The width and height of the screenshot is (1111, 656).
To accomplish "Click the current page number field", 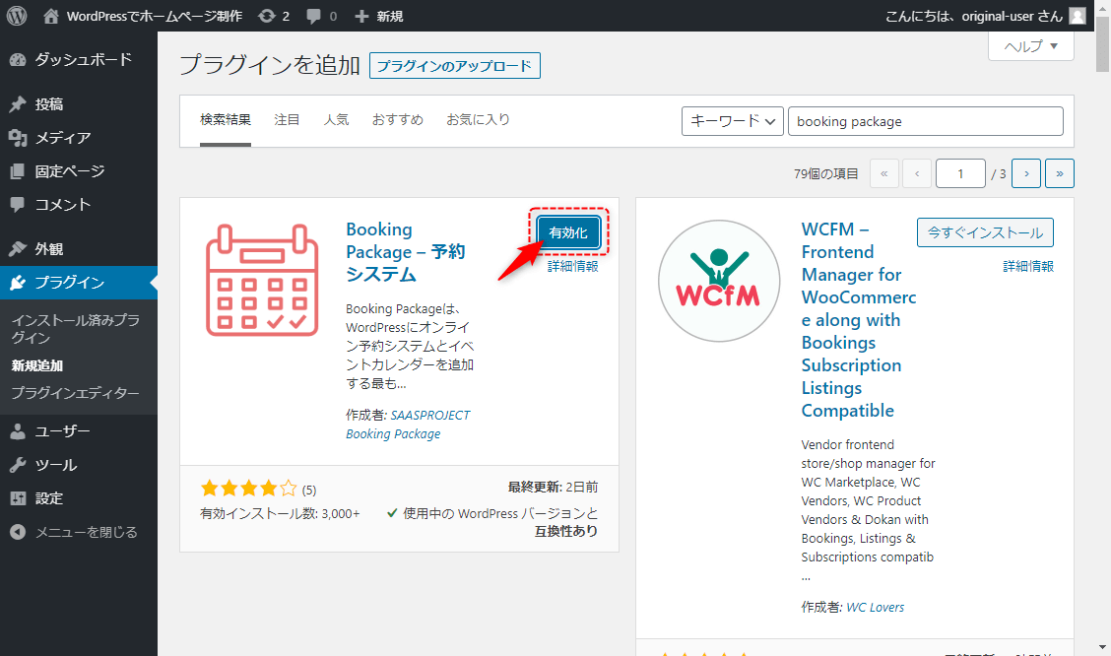I will 960,173.
